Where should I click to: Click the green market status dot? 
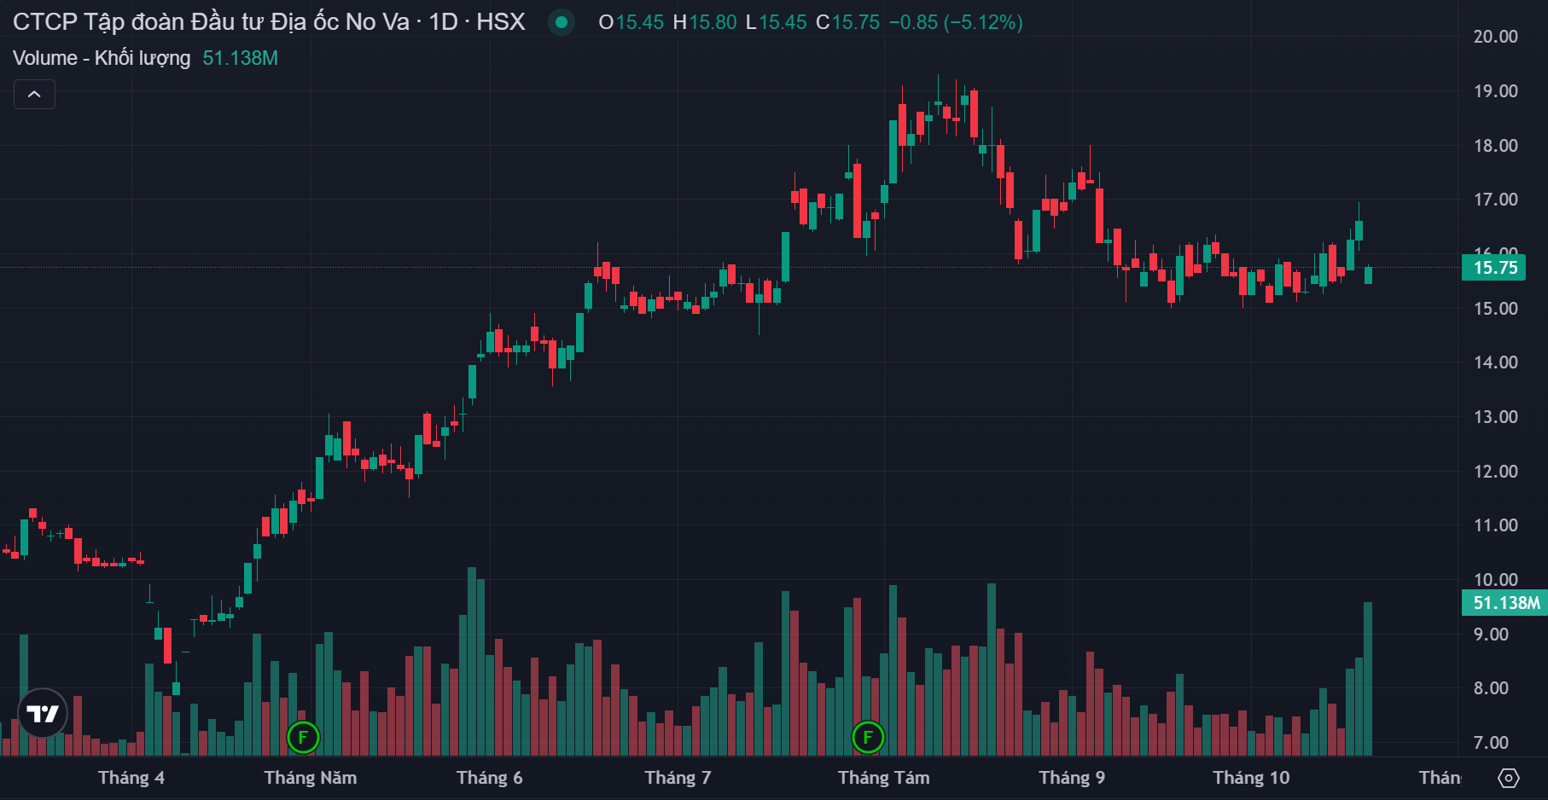562,22
